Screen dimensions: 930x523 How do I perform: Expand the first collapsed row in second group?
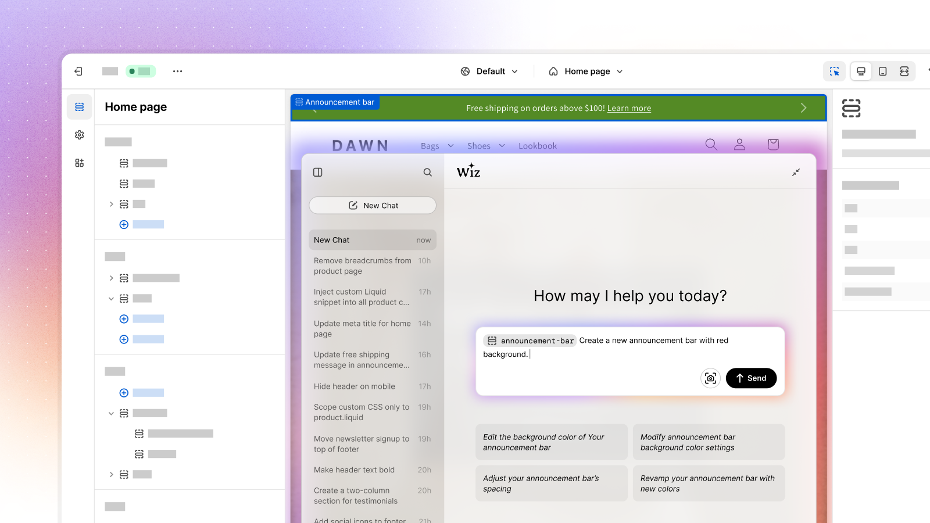click(111, 278)
